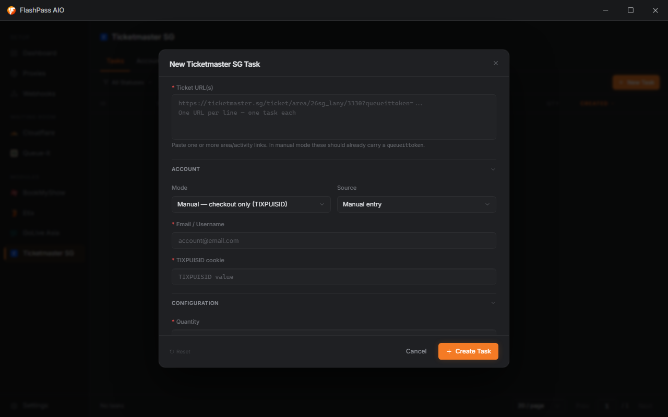Open Dashboard in the dimmed sidebar
Screen dimensions: 668x417
click(x=43, y=53)
